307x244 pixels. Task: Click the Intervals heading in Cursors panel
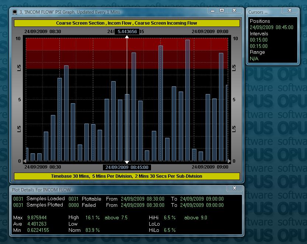(259, 33)
